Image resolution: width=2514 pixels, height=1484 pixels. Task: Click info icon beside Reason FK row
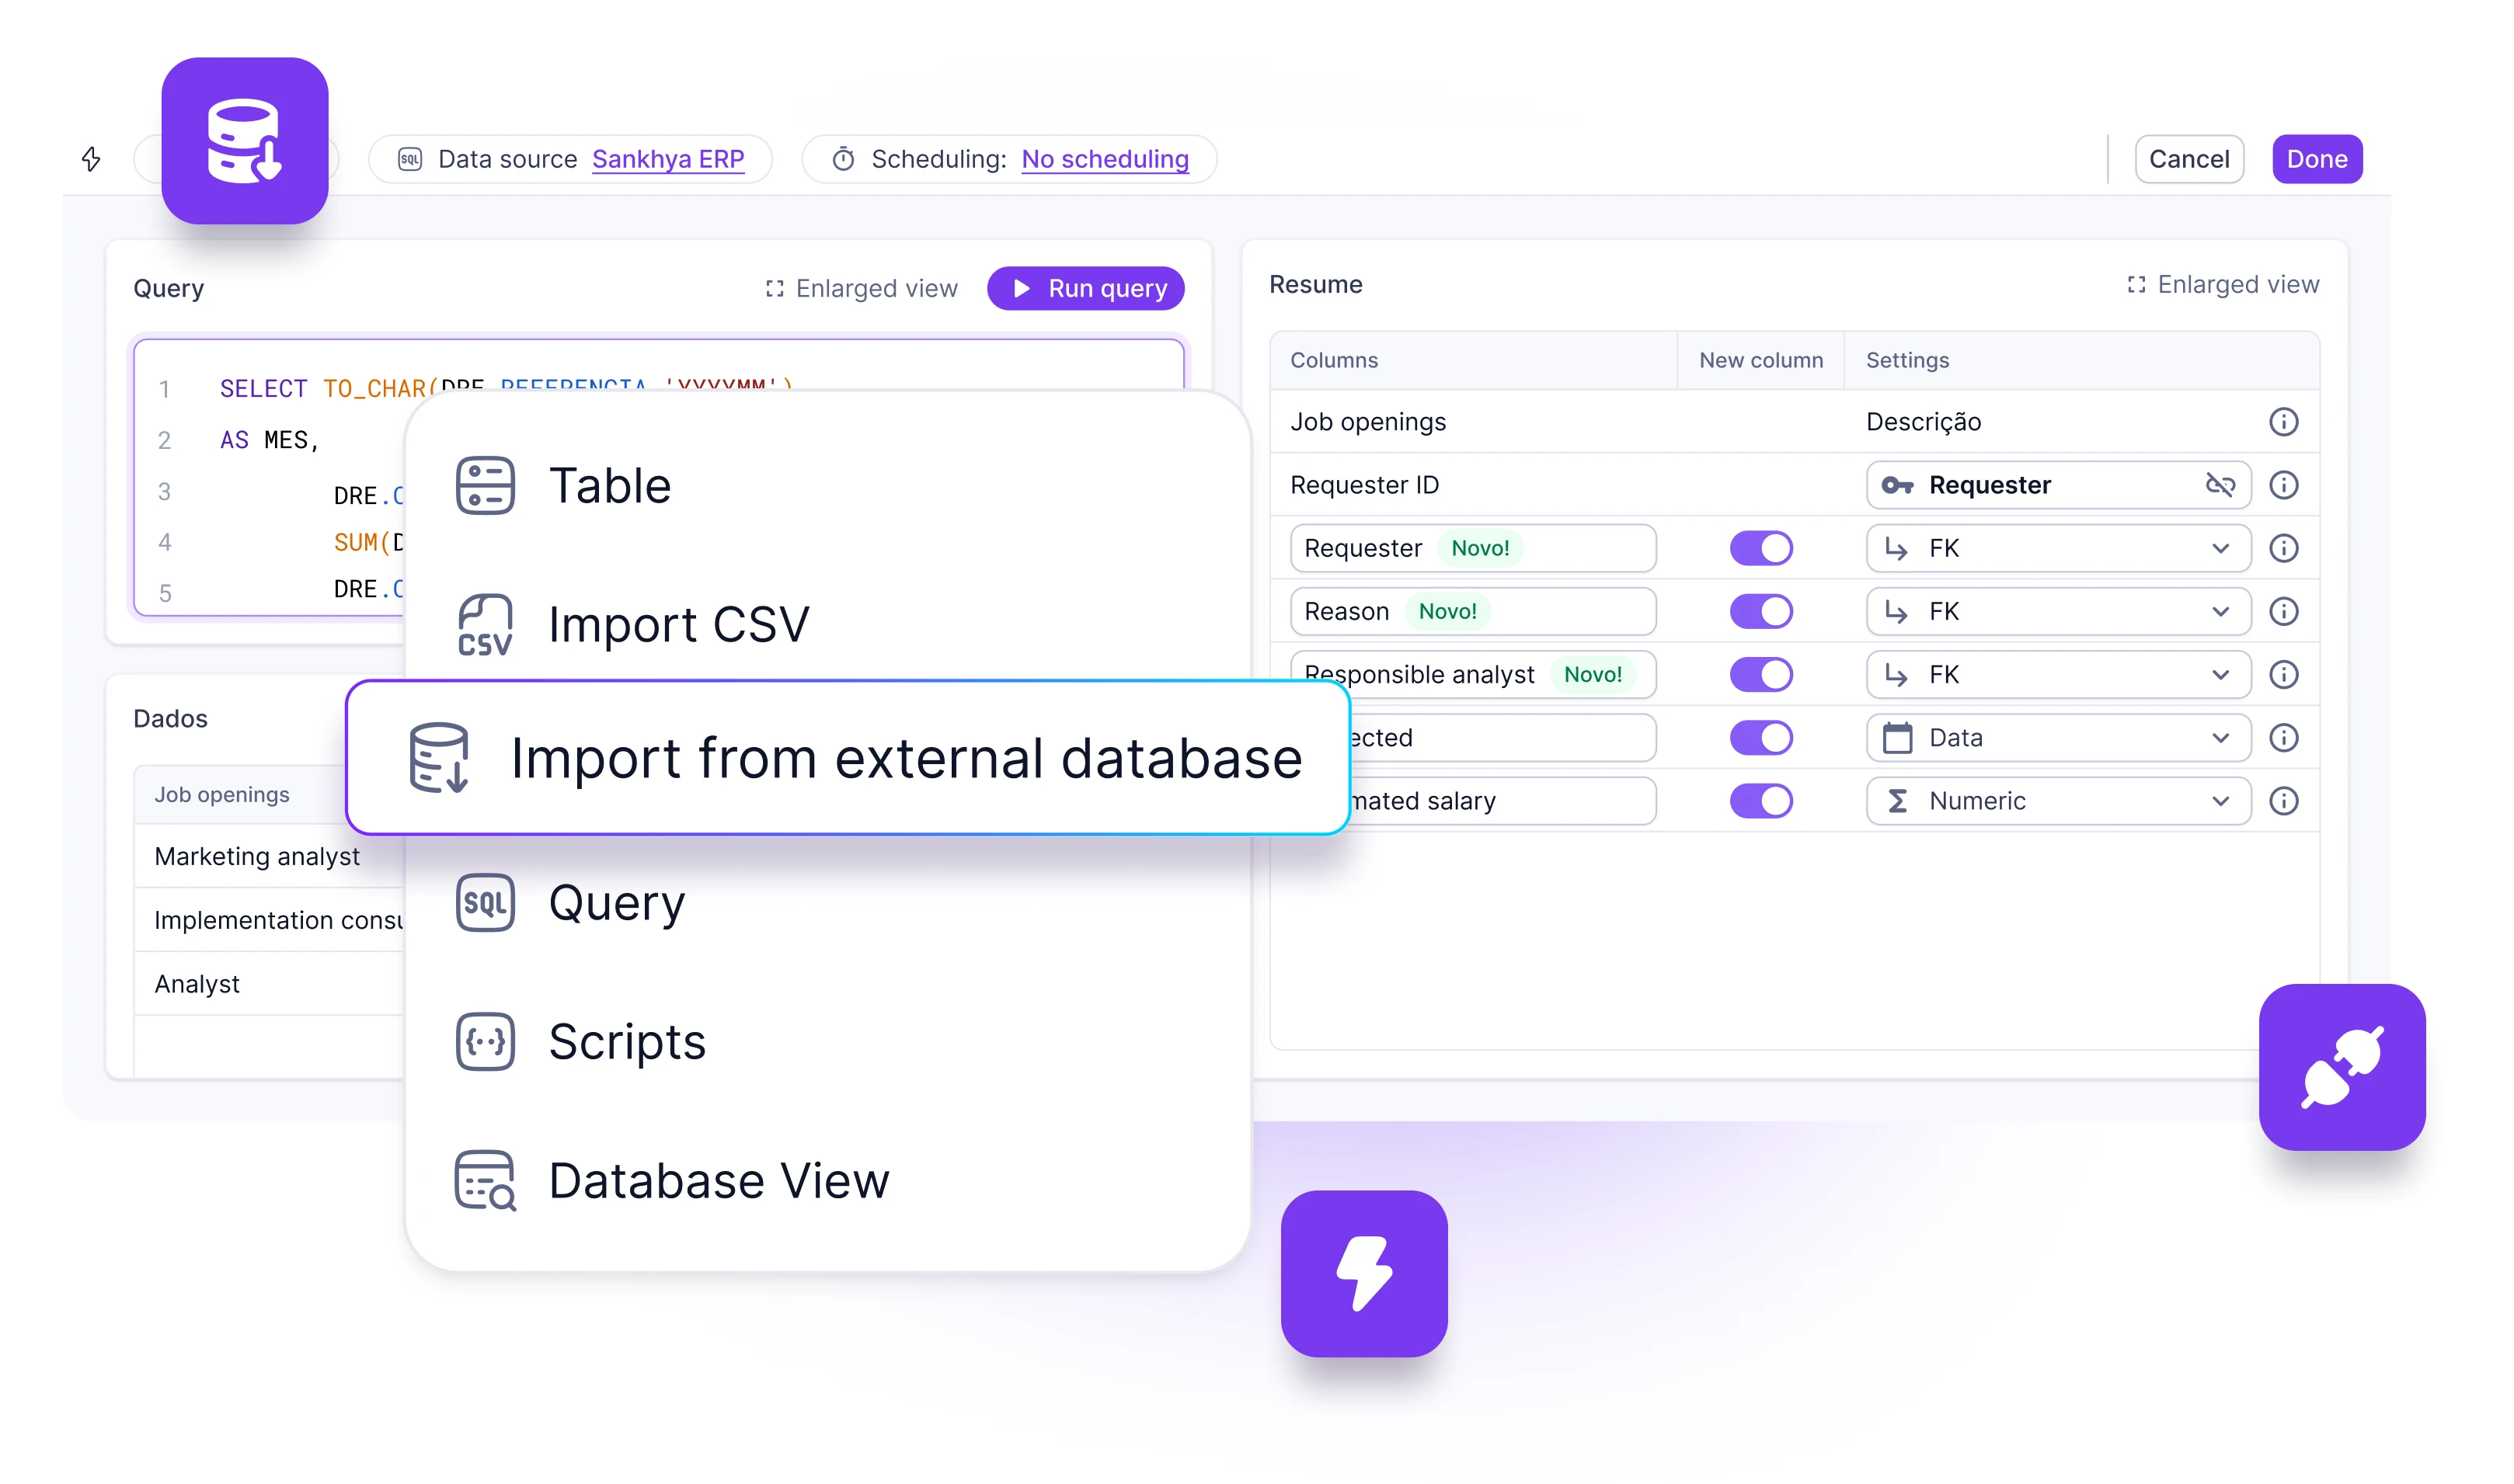pyautogui.click(x=2283, y=611)
